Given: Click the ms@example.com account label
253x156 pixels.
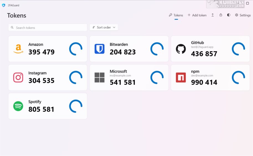Looking at the screenshot, I should [x=120, y=76].
